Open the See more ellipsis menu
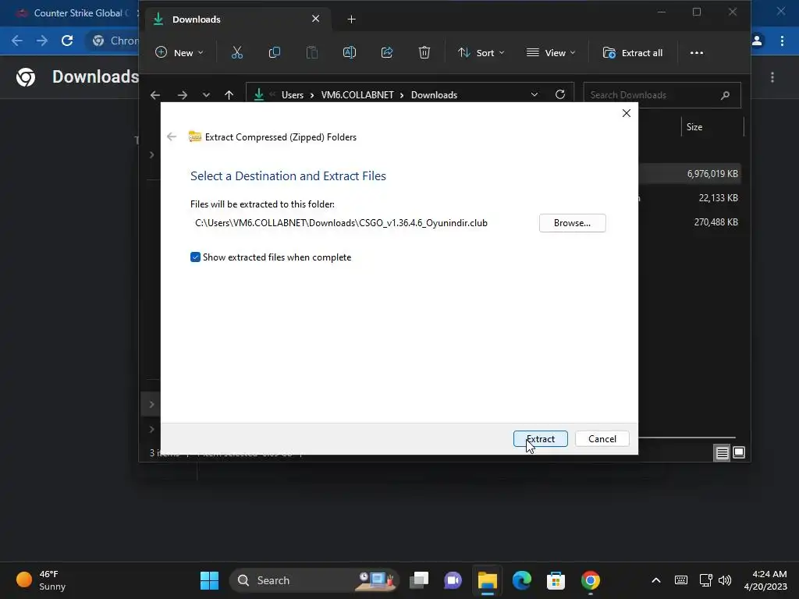This screenshot has width=799, height=599. coord(696,52)
